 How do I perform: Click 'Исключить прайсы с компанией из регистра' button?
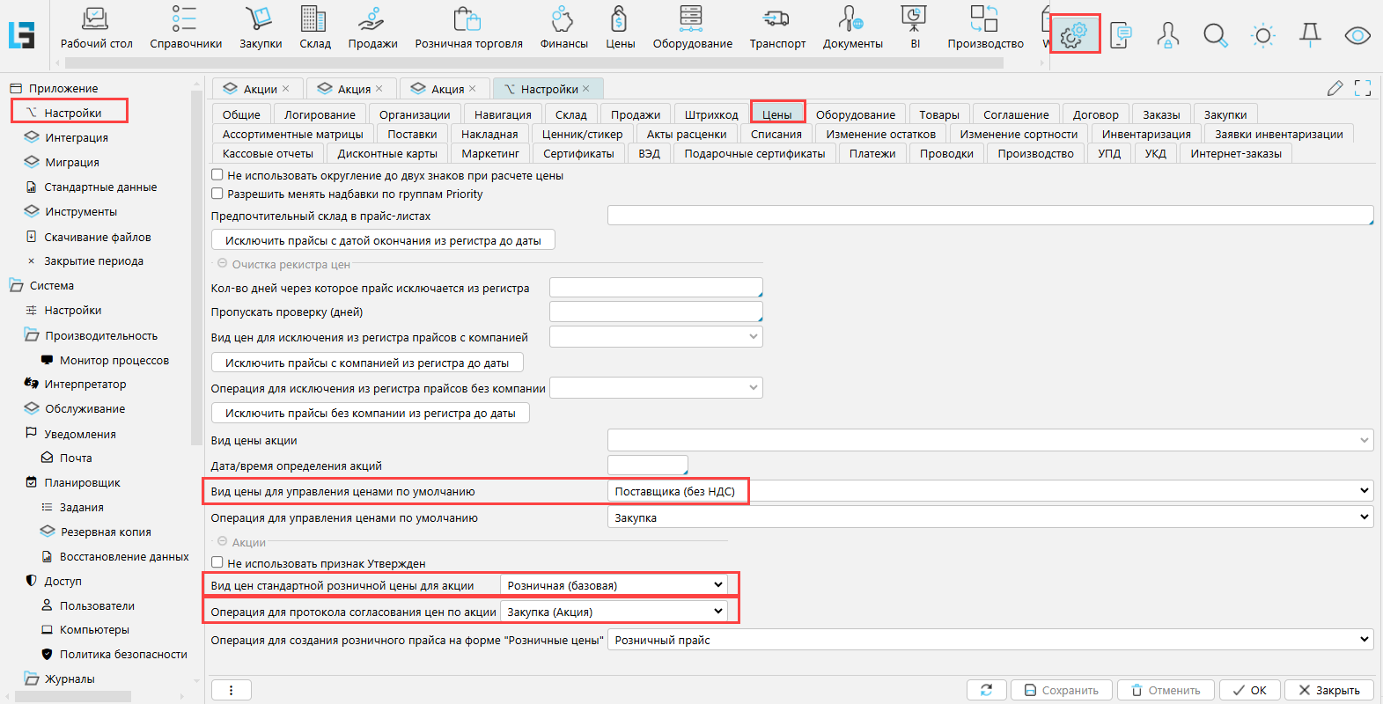(367, 363)
